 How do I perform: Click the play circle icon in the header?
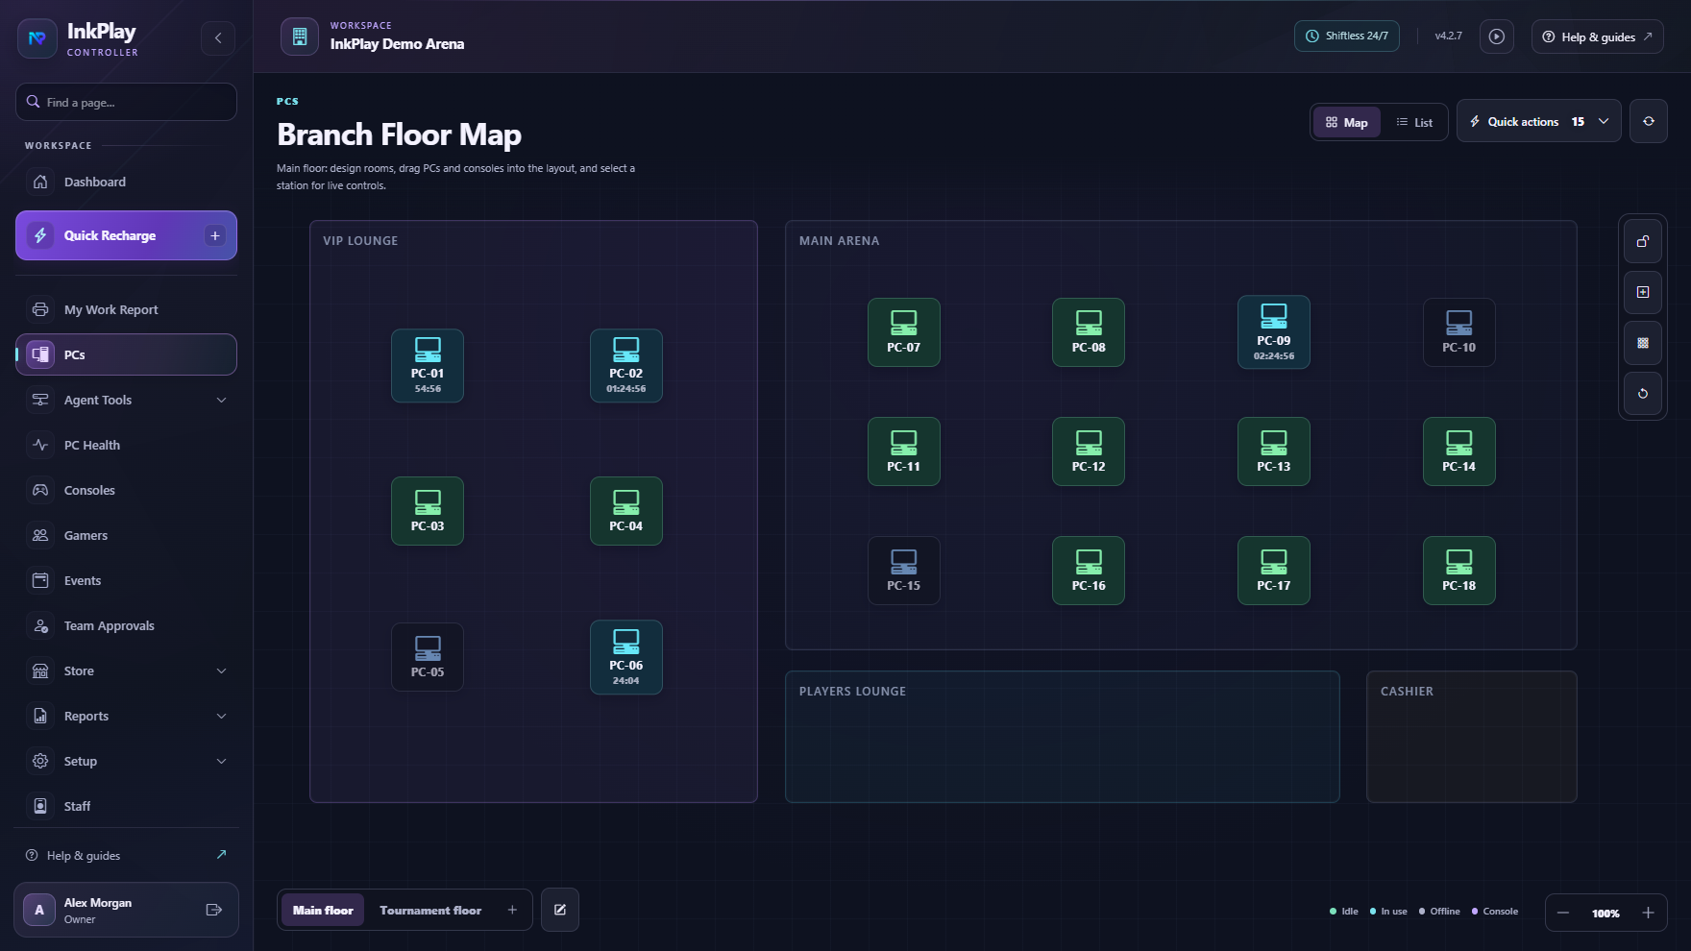point(1497,37)
